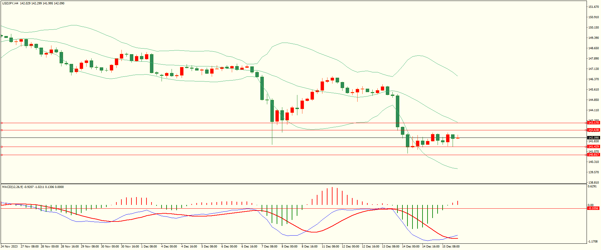Viewport: 601px width, 250px height.
Task: Click the 138.810 price scale label
Action: (x=593, y=182)
